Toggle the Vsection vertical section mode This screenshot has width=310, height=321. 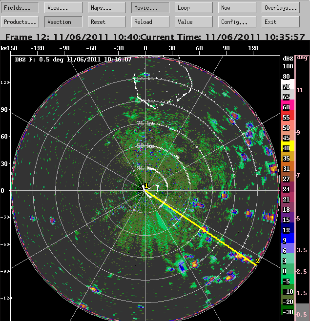tap(63, 21)
